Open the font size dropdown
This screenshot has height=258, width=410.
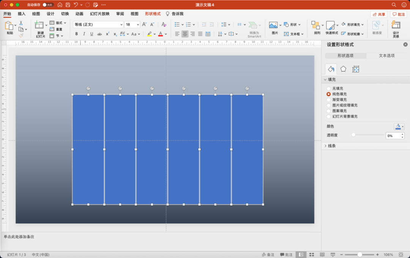click(138, 25)
